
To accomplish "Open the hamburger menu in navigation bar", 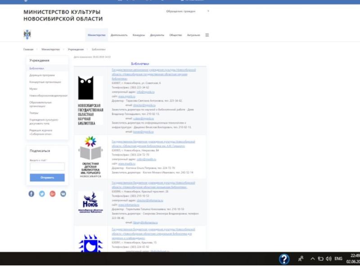I will click(207, 35).
